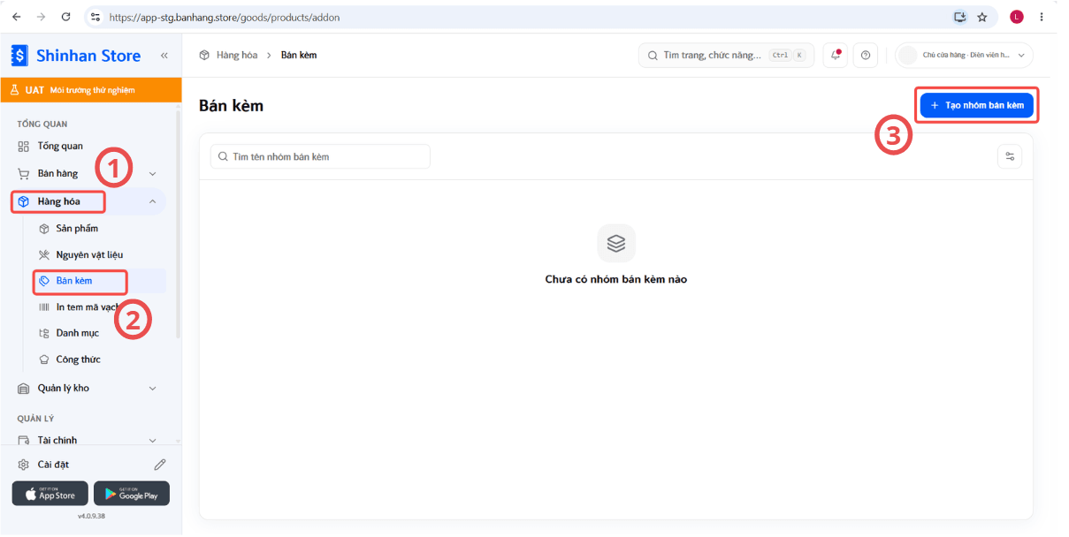Click the install app icon in address bar
The height and width of the screenshot is (537, 1069).
point(959,17)
